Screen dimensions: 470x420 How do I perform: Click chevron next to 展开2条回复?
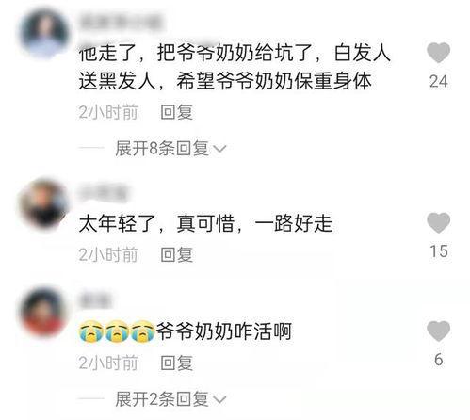(x=219, y=400)
